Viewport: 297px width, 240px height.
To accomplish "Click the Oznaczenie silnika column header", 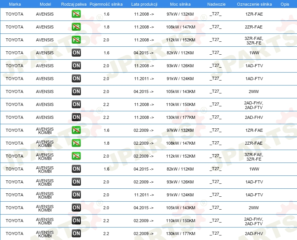I will (x=254, y=4).
